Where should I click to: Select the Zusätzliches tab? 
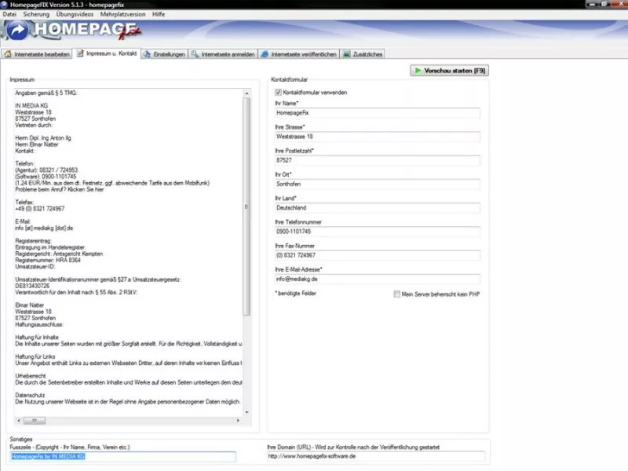point(364,54)
